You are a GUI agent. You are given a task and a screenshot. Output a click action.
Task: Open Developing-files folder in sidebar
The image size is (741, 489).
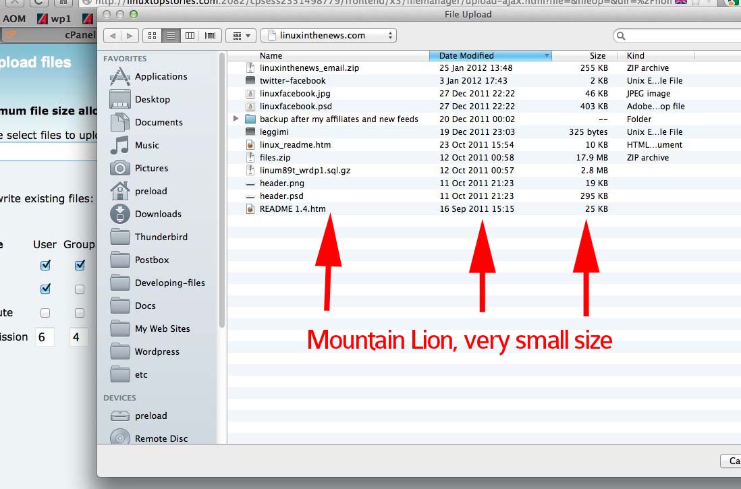[157, 283]
